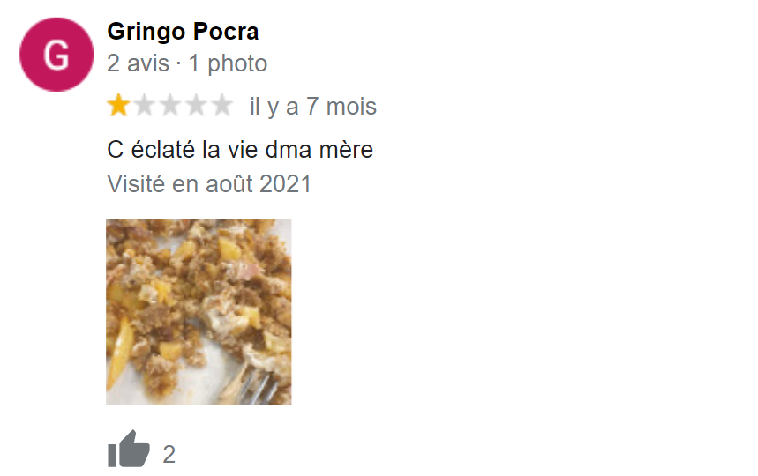Click the '2 avis' reviewer count
Screen dimensions: 758x476
[x=138, y=63]
